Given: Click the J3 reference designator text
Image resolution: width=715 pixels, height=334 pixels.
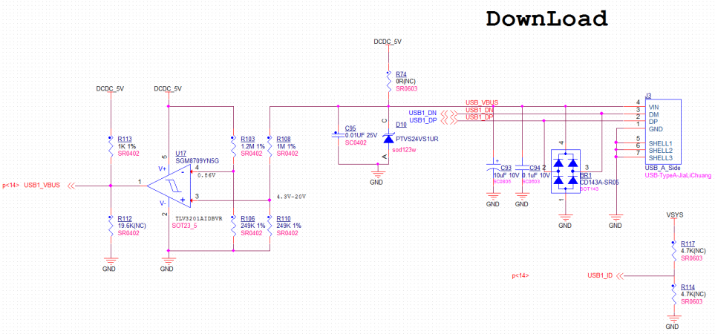Looking at the screenshot, I should 648,96.
